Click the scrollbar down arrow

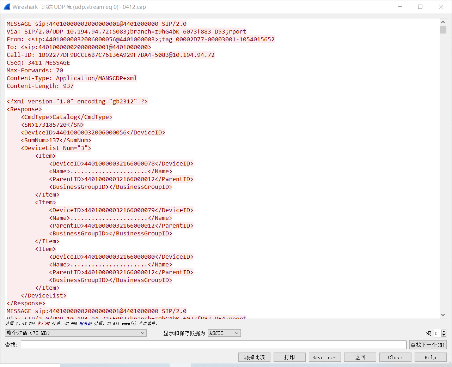pyautogui.click(x=443, y=315)
